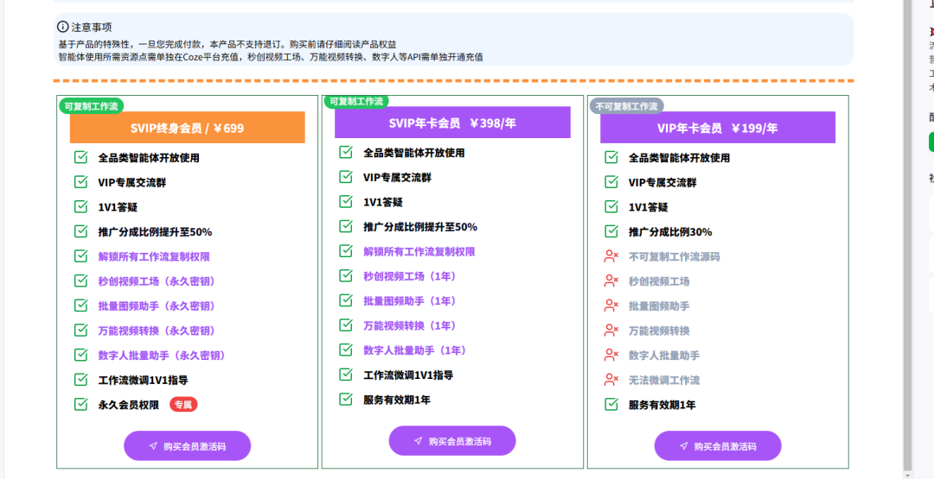Click checkmark next to 服务有效期1年 in SVIP年卡
This screenshot has height=479, width=934.
point(346,400)
